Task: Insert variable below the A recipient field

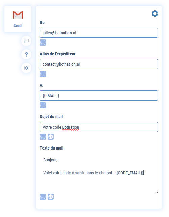Action: click(x=43, y=105)
